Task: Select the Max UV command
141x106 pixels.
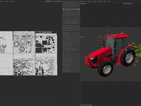Action: [71, 26]
